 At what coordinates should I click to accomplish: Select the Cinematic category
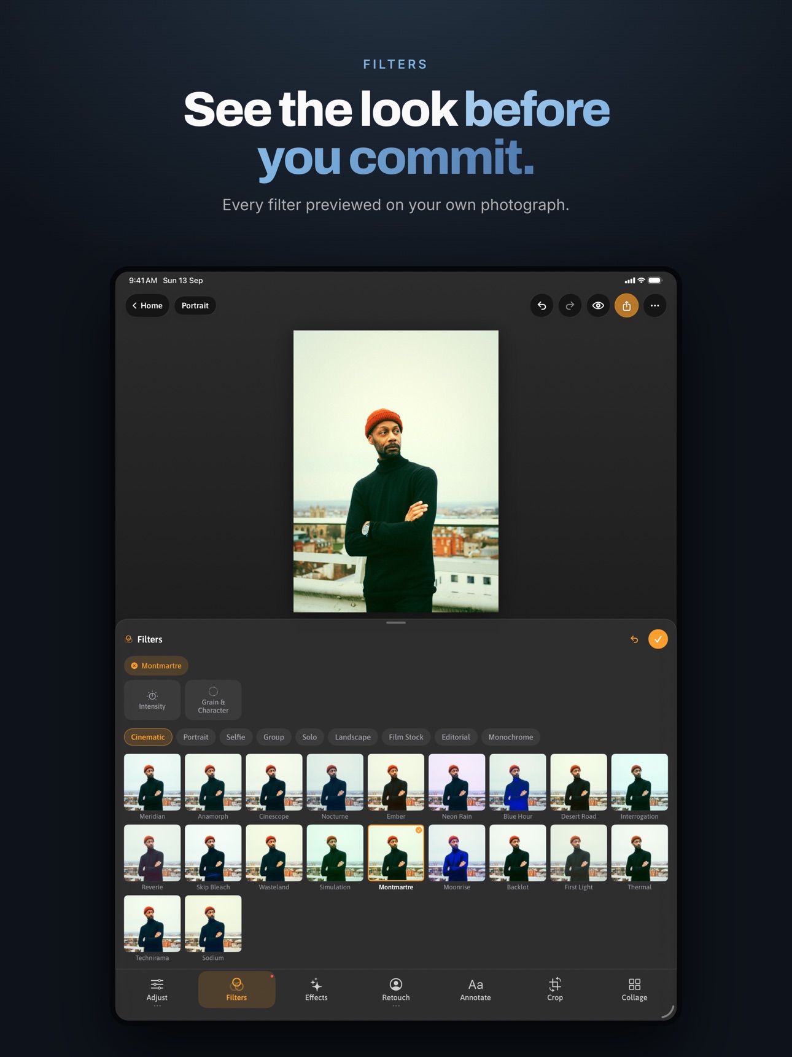[x=148, y=737]
